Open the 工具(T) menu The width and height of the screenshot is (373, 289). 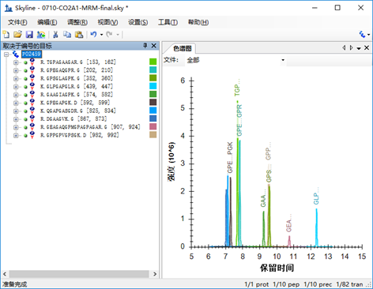pos(168,22)
